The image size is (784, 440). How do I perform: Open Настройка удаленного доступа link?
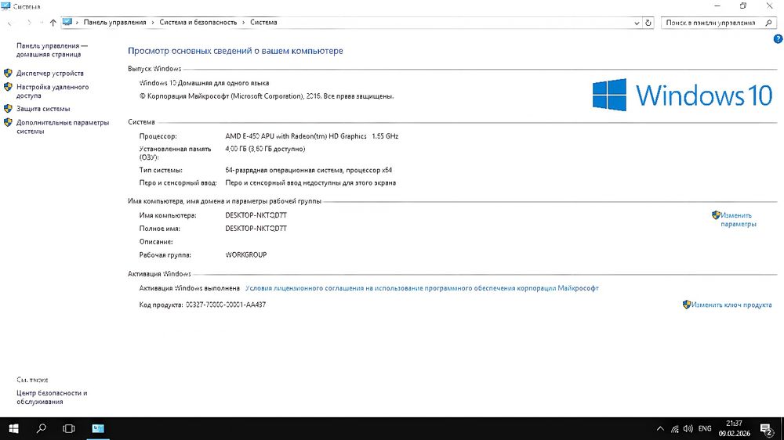53,91
